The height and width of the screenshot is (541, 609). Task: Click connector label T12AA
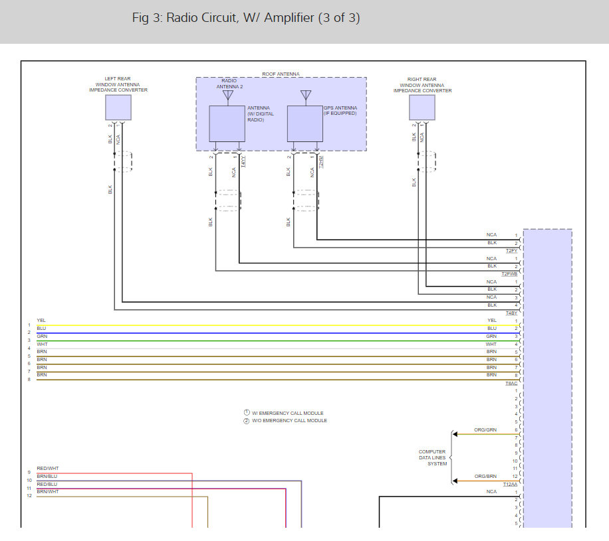(x=511, y=485)
